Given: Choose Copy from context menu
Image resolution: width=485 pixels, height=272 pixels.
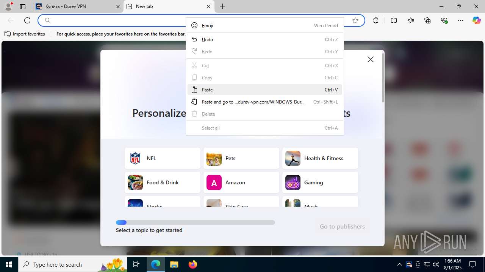Looking at the screenshot, I should pyautogui.click(x=265, y=77).
